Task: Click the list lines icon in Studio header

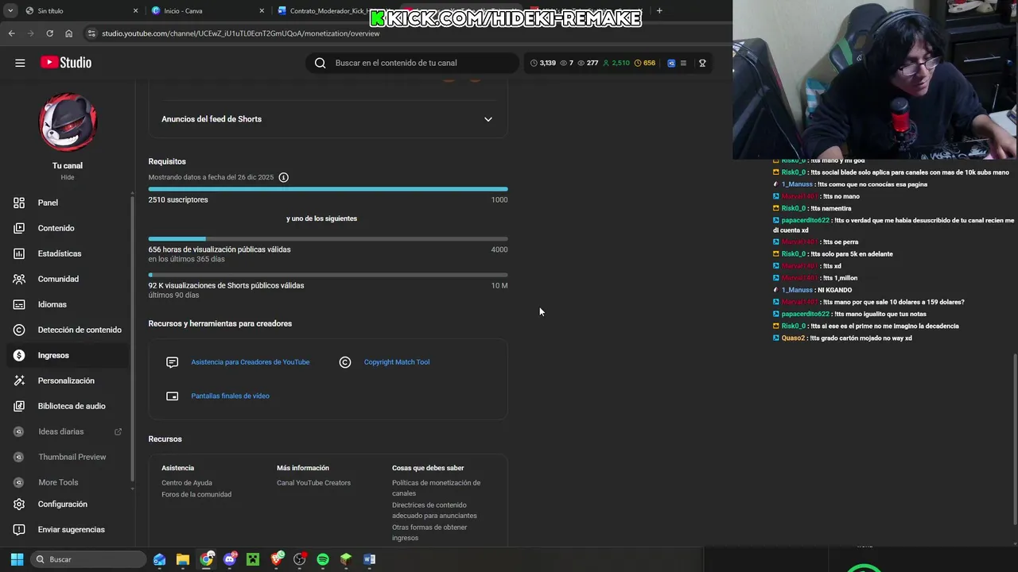Action: pos(683,63)
